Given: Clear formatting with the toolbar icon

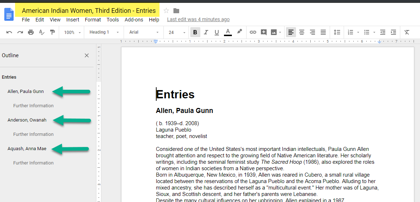Looking at the screenshot, I should click(407, 32).
